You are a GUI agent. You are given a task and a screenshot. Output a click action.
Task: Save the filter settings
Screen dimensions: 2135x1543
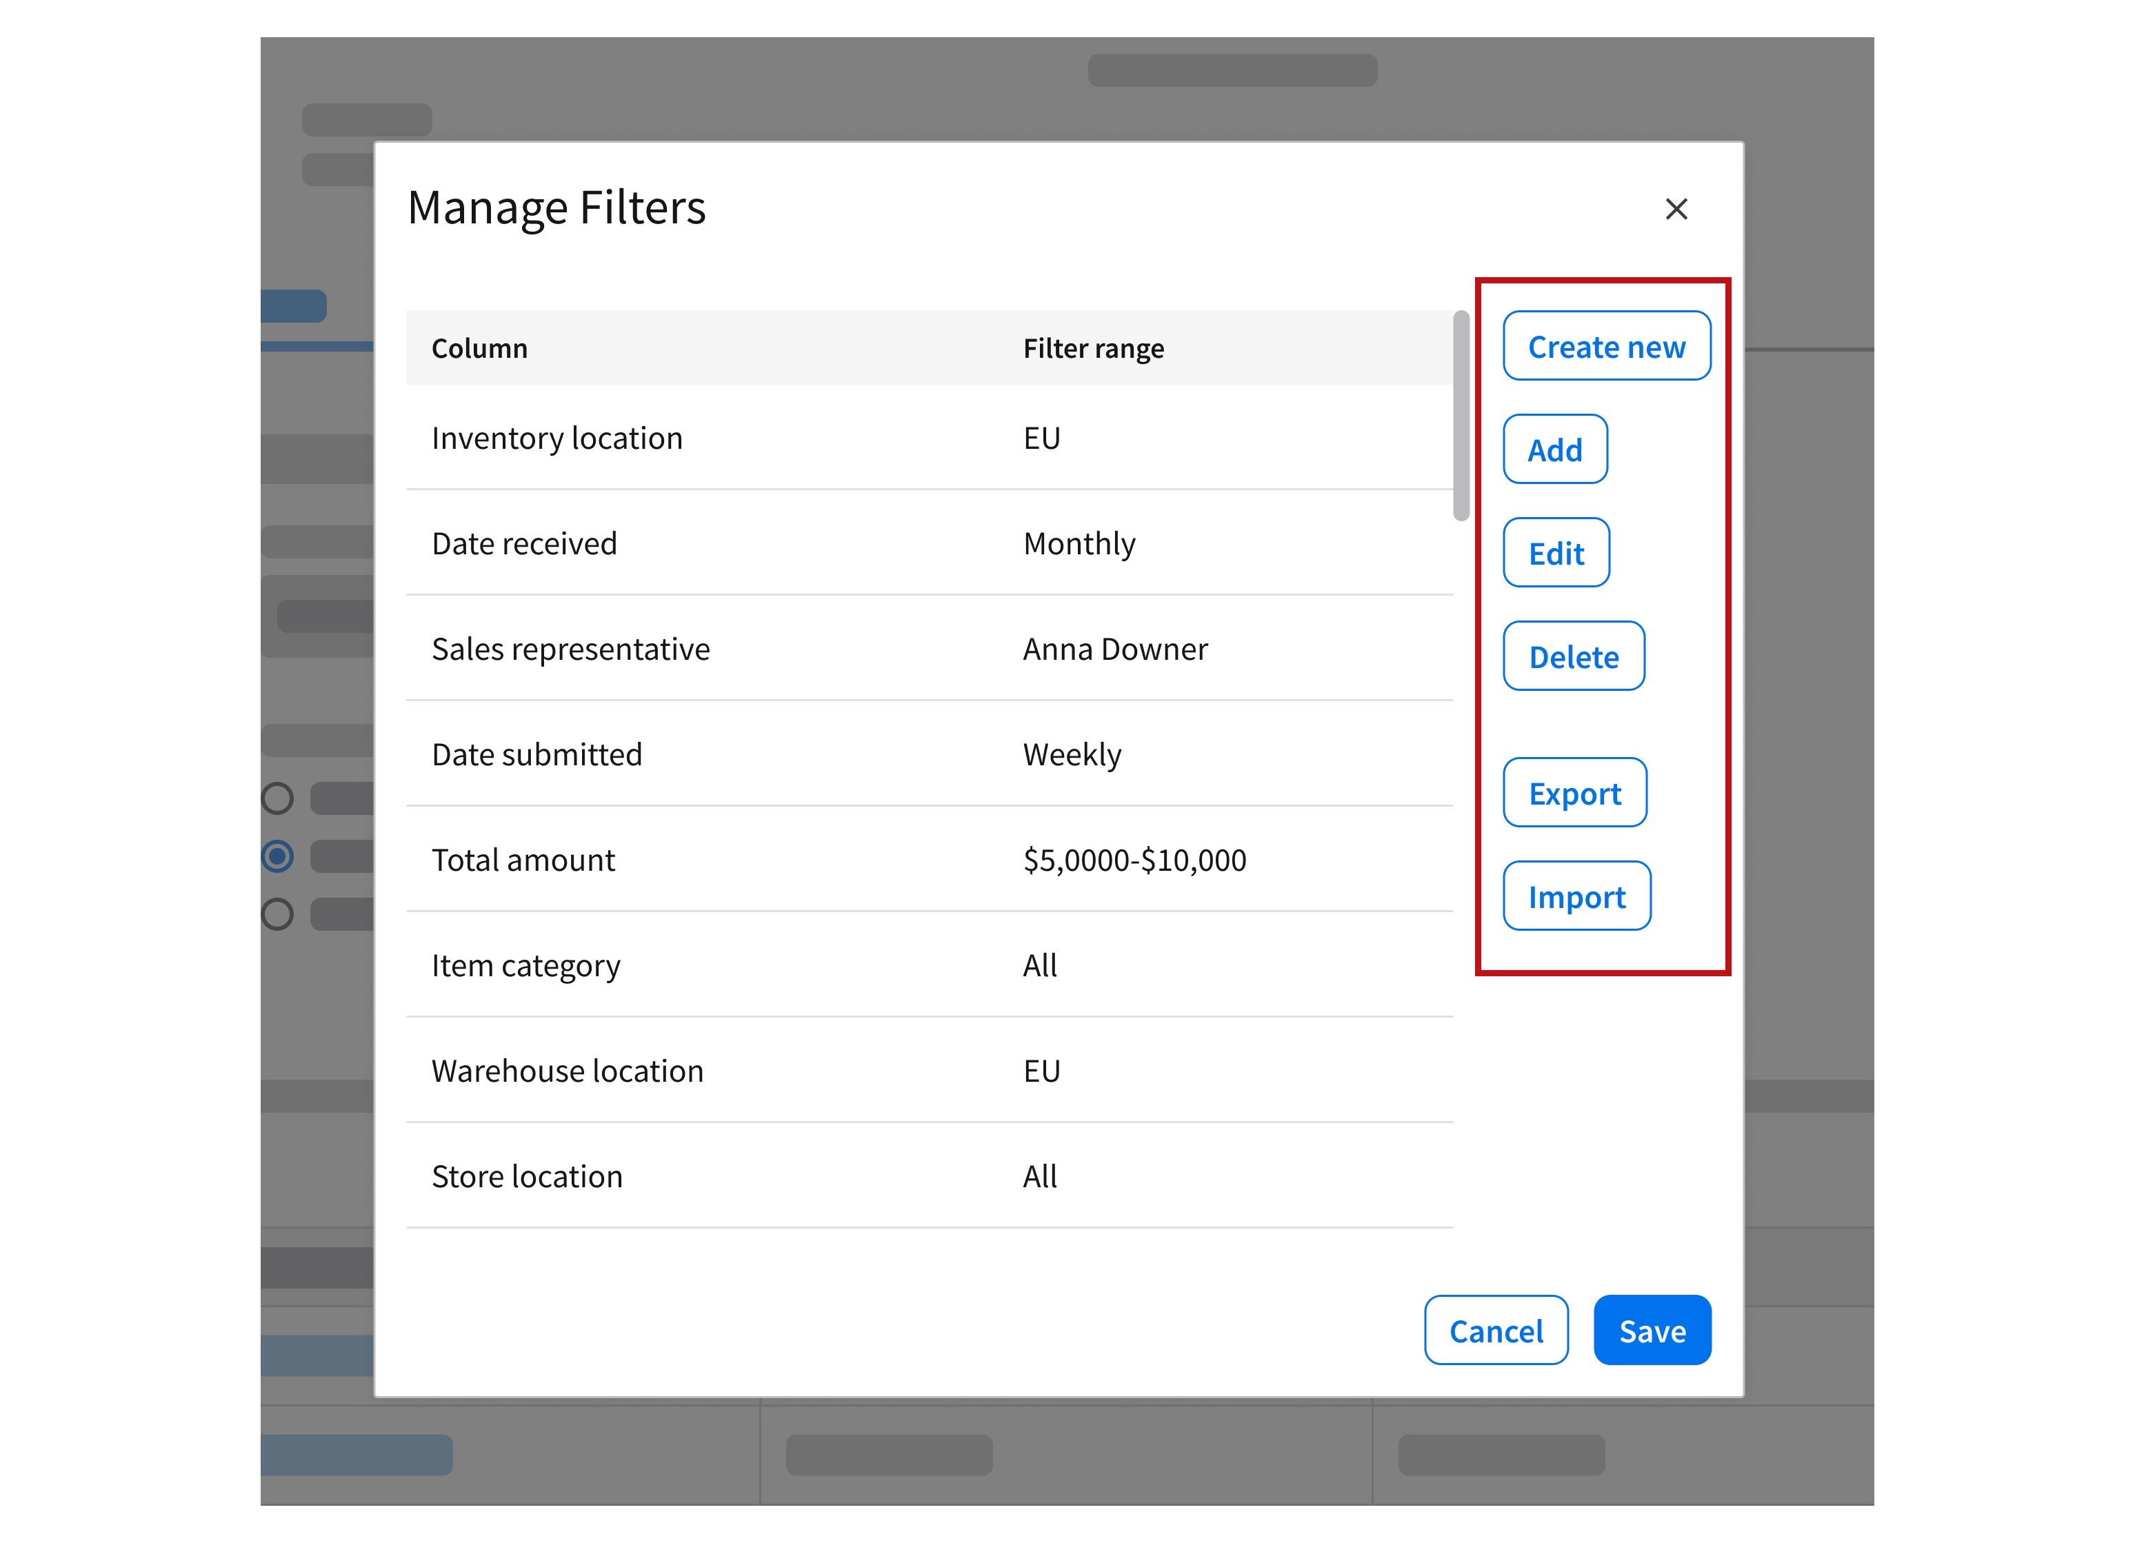(1651, 1330)
